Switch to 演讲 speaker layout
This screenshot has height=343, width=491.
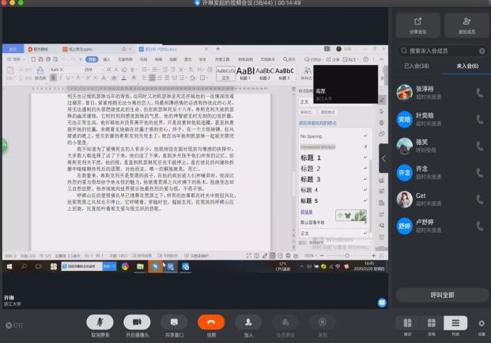pos(407,323)
